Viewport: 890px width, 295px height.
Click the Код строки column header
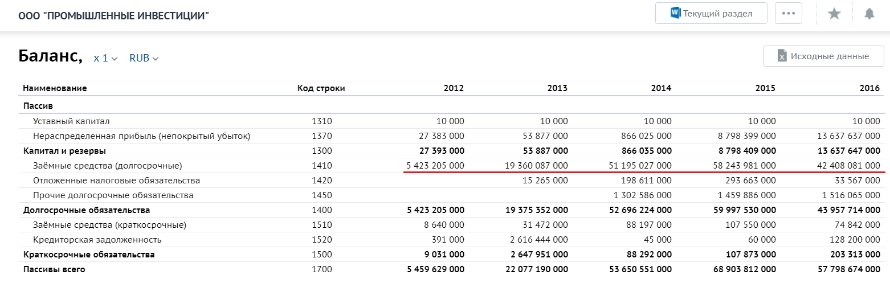pyautogui.click(x=321, y=88)
